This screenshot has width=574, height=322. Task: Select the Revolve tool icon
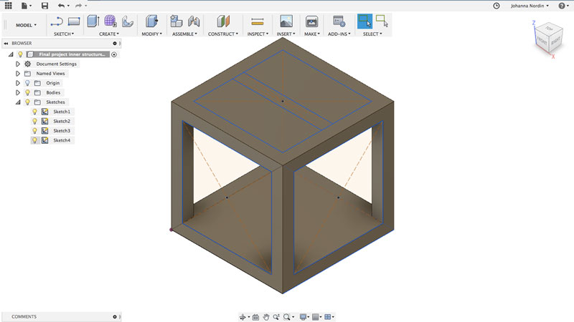(128, 21)
